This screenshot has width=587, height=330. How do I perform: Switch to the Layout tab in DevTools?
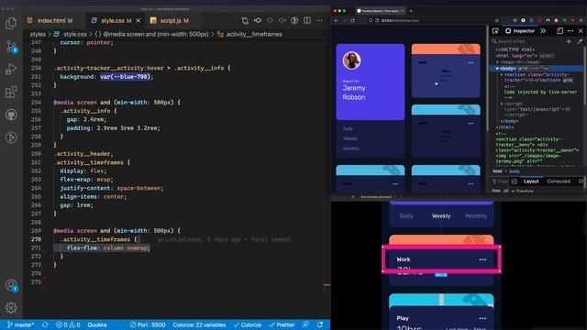point(530,181)
